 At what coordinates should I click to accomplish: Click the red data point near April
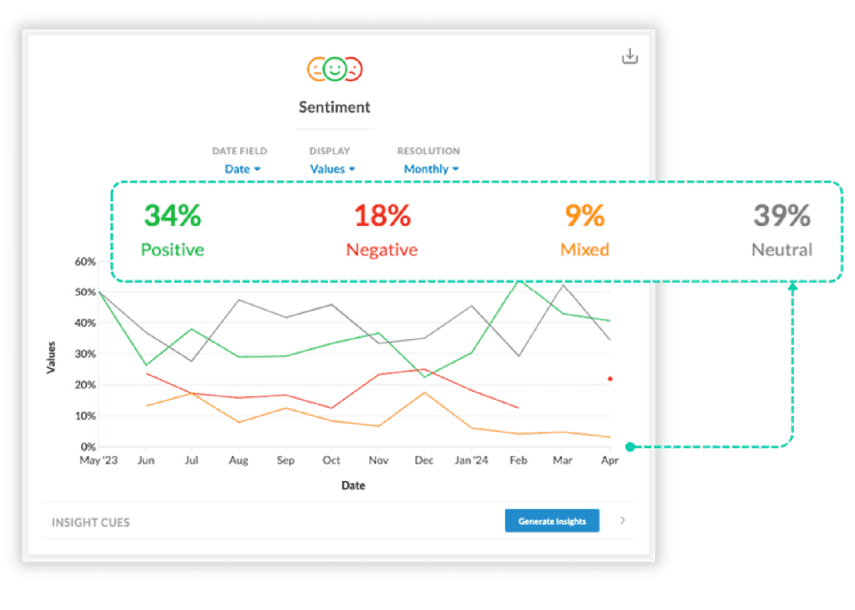click(610, 379)
